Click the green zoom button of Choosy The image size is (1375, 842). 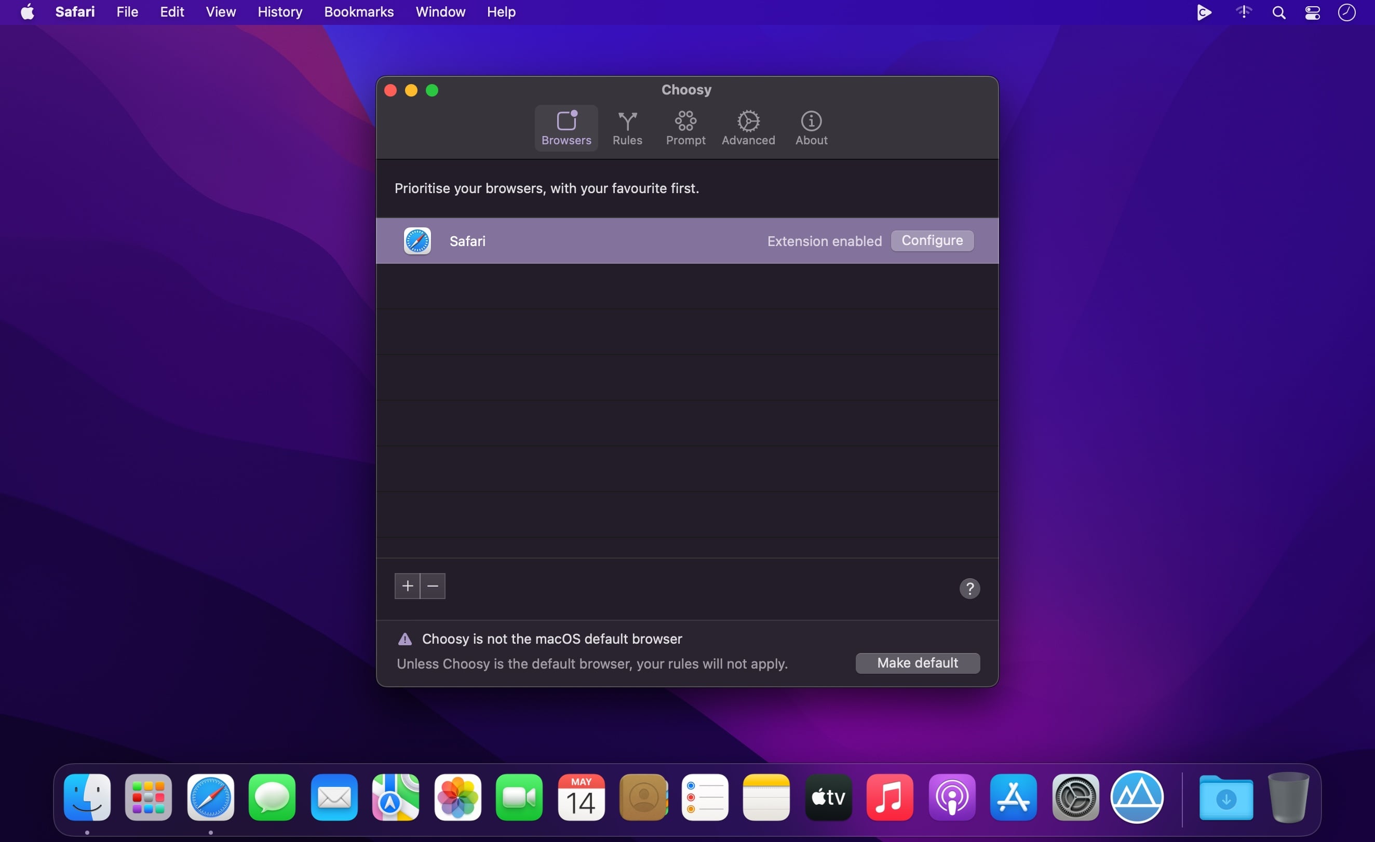tap(432, 90)
